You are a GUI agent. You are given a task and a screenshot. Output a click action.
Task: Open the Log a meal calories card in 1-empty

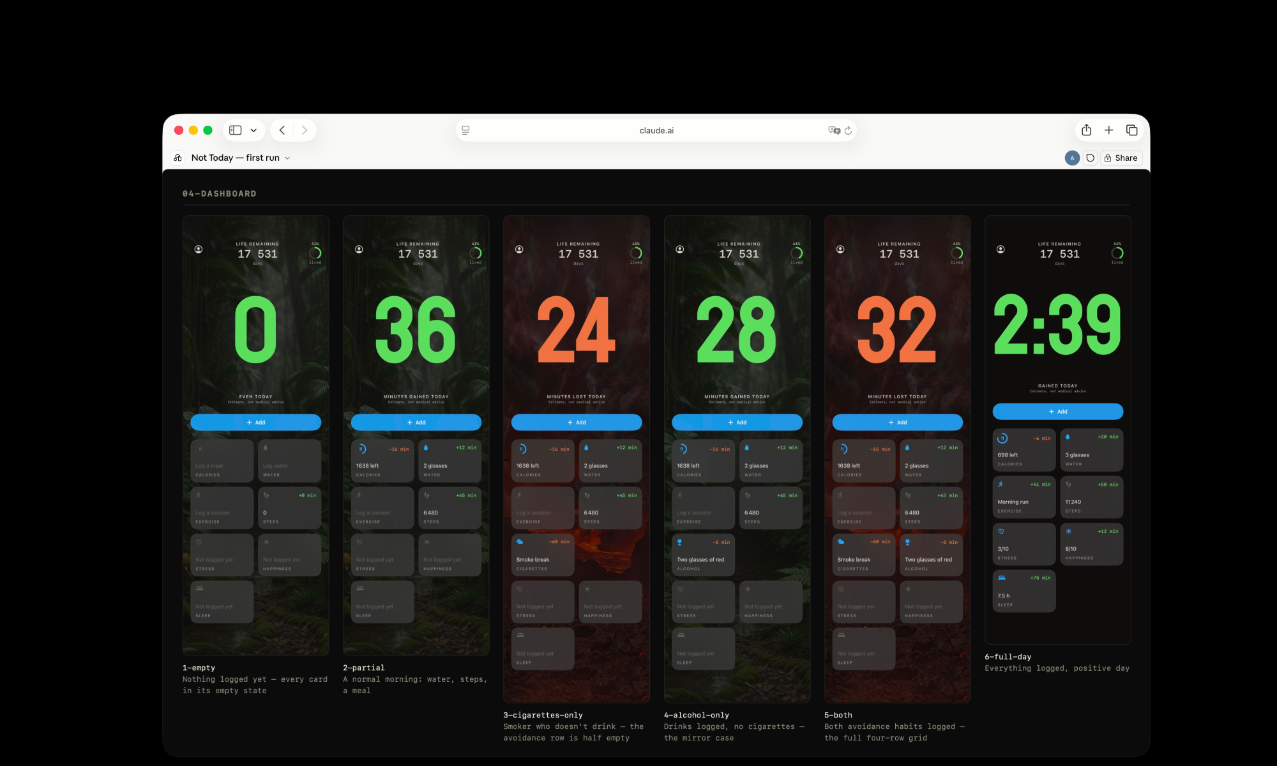tap(222, 461)
